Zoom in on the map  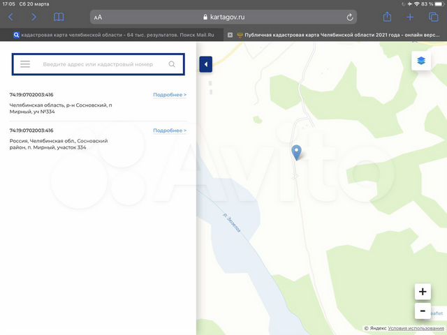(421, 292)
